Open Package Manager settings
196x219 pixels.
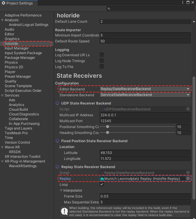coord(20,58)
